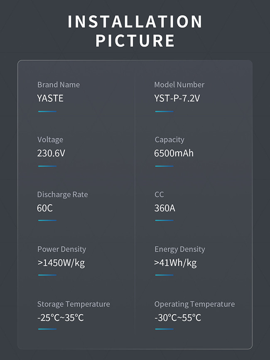Click the 230.6V voltage value
This screenshot has width=270, height=360.
(51, 153)
